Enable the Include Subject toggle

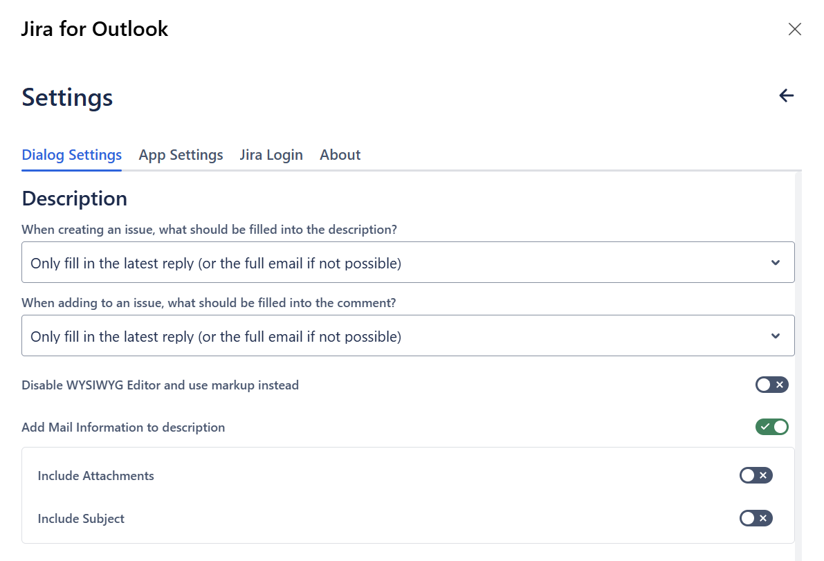point(756,518)
